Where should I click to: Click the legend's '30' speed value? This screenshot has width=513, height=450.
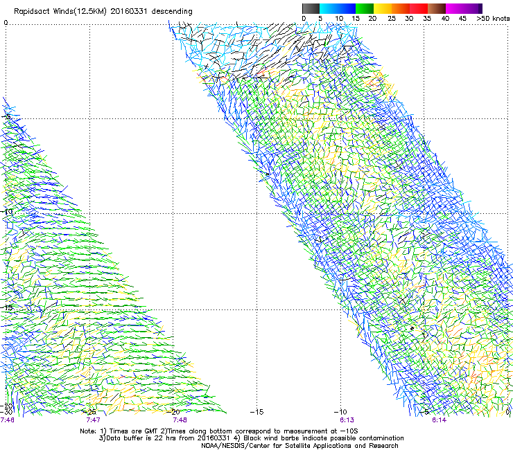(x=409, y=19)
